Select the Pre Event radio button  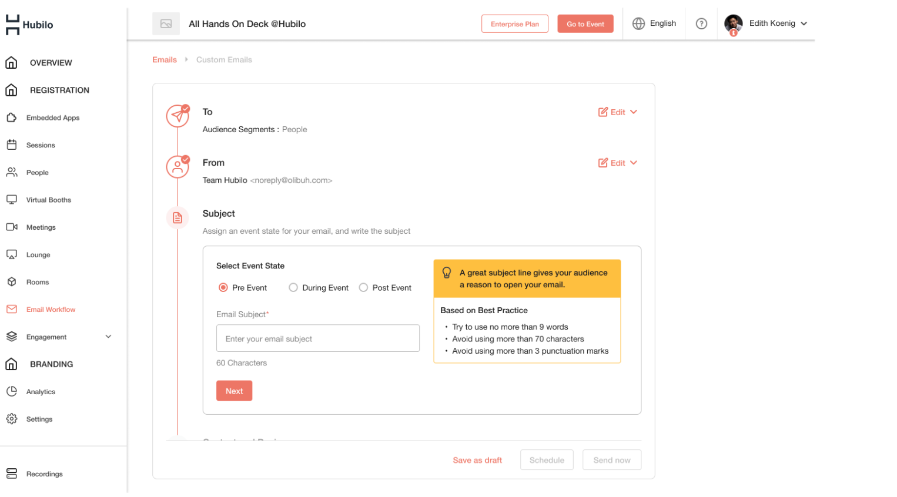[x=223, y=287]
